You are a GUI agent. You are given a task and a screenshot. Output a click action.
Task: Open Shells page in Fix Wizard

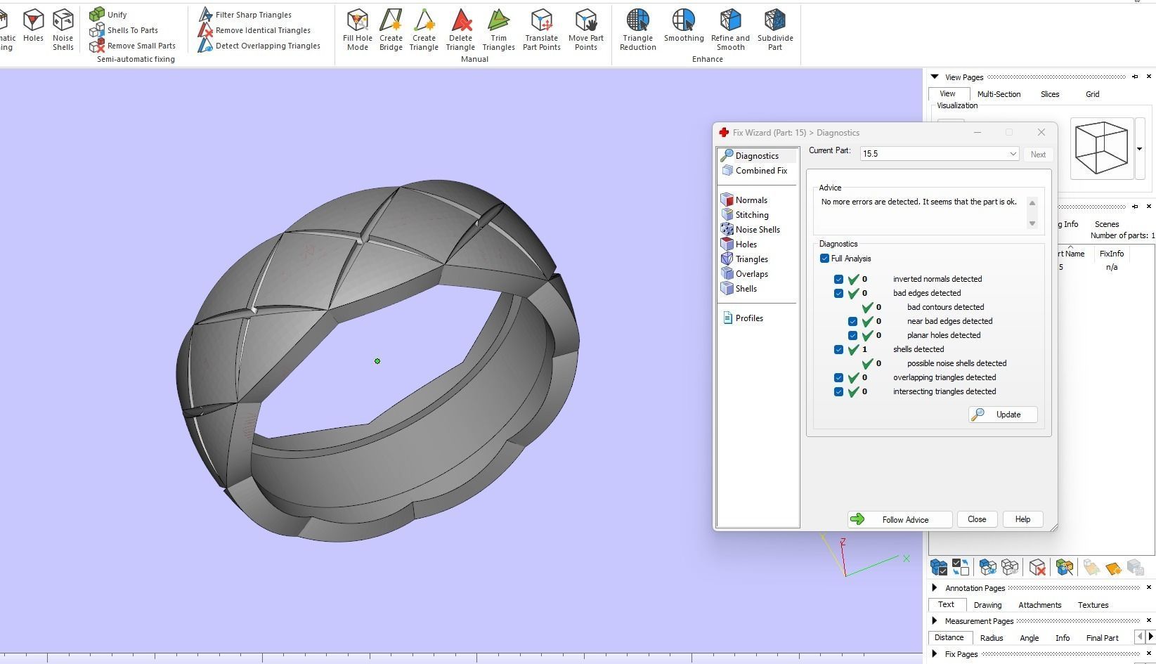[740, 289]
